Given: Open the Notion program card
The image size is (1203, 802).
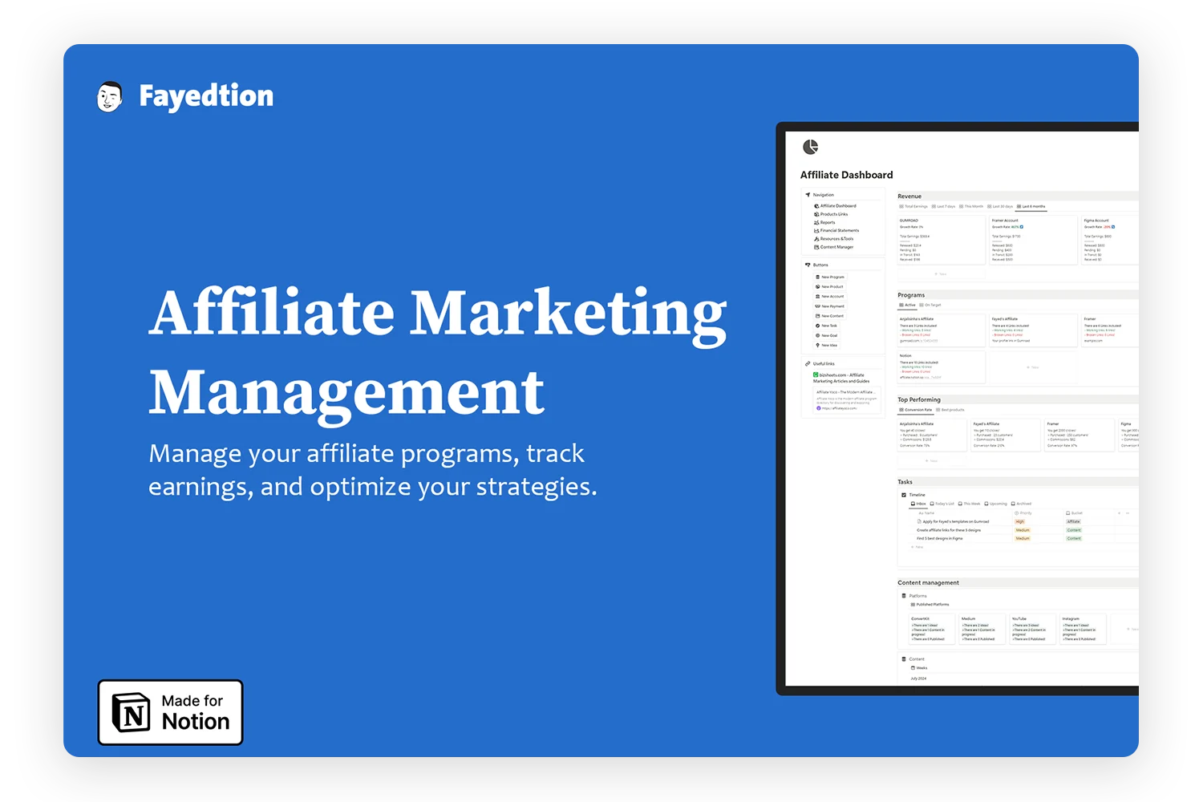Looking at the screenshot, I should click(x=942, y=367).
